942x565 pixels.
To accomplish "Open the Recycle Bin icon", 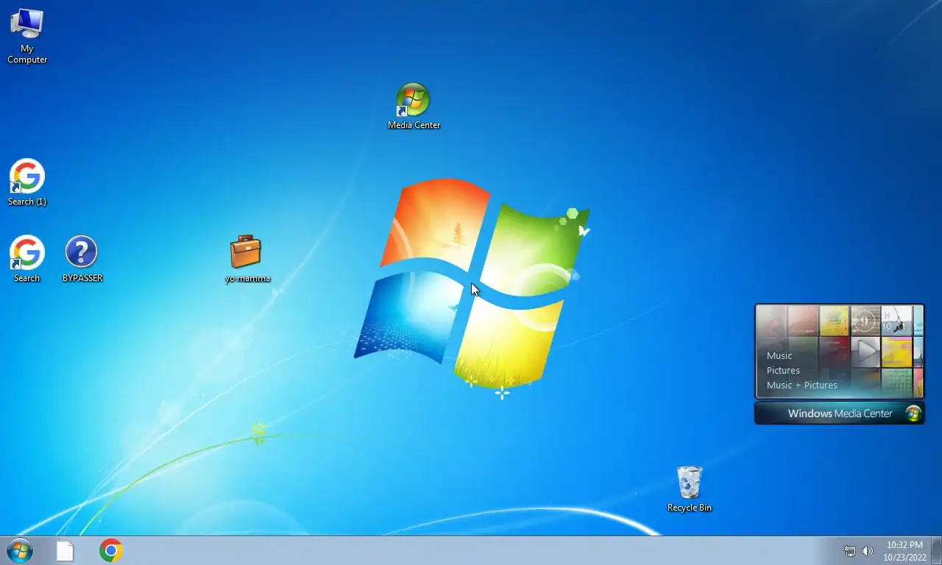I will (689, 488).
